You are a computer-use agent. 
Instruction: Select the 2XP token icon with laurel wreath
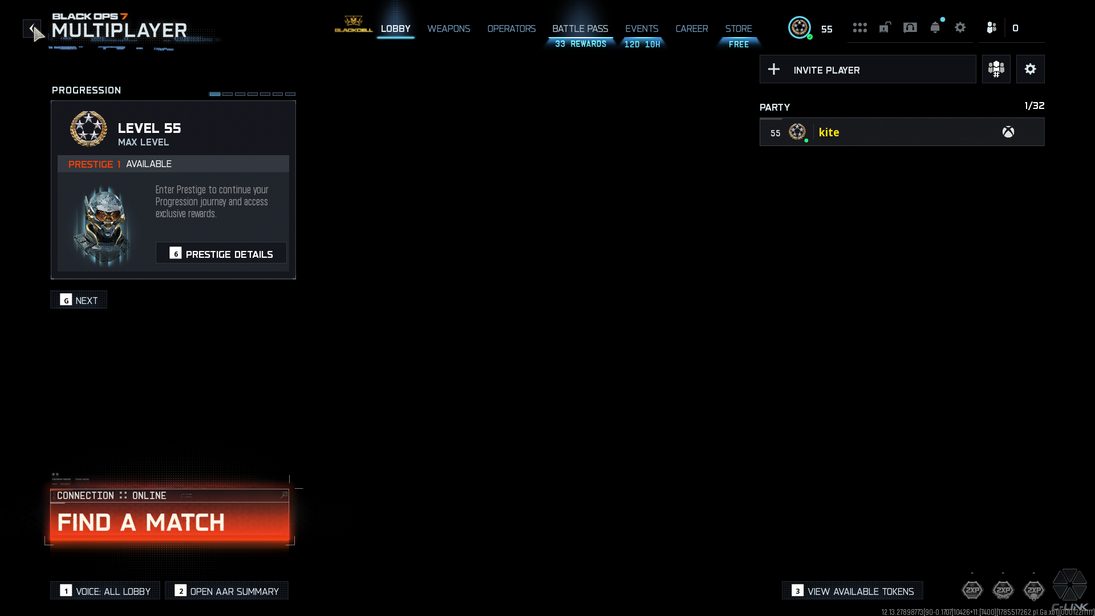(1003, 590)
